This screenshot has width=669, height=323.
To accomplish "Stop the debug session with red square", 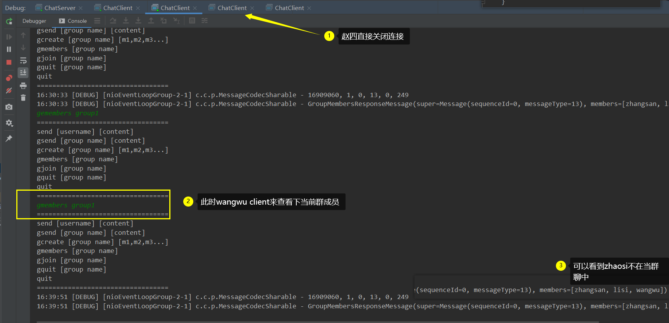I will click(x=9, y=62).
